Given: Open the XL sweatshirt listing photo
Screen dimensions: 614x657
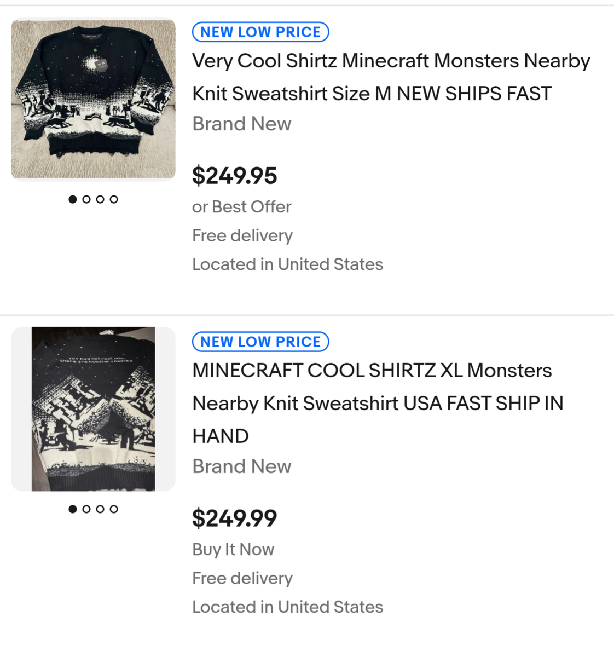Looking at the screenshot, I should [x=93, y=409].
